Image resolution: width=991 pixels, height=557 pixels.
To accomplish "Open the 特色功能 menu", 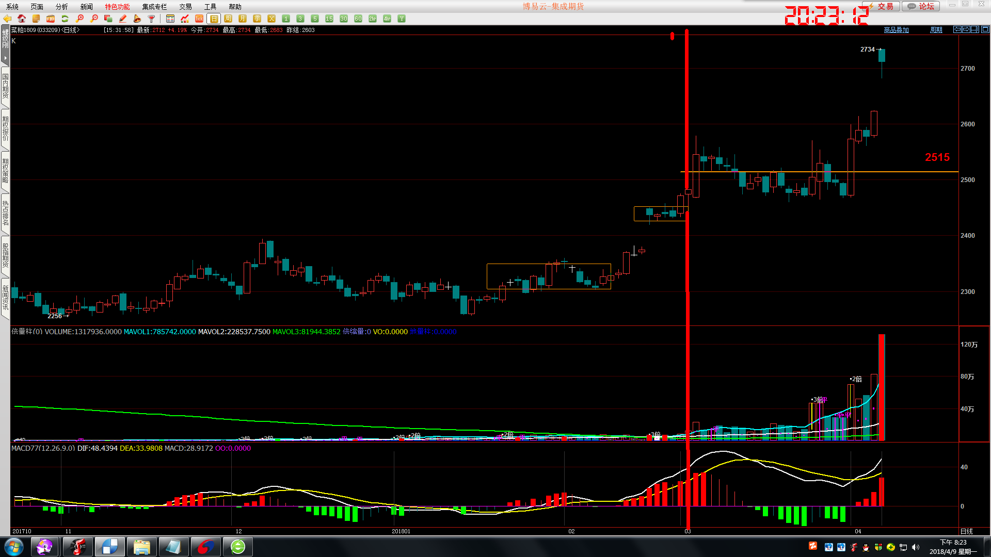I will tap(117, 7).
